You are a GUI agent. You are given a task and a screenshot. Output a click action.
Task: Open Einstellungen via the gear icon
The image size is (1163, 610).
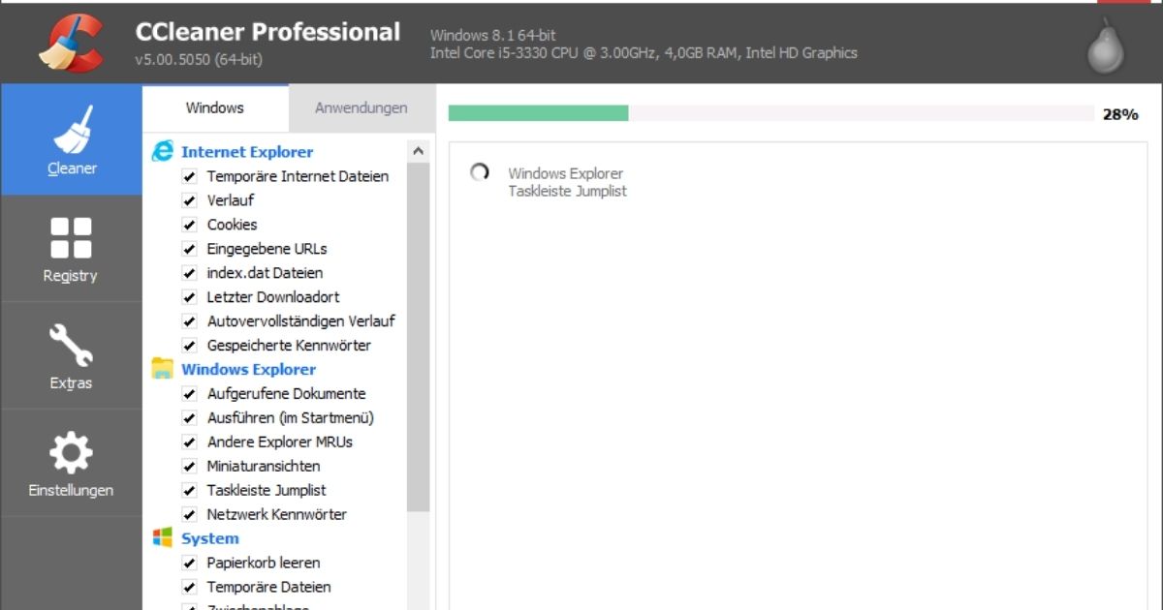coord(70,453)
